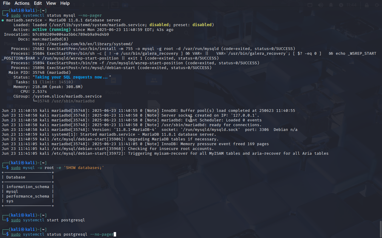This screenshot has height=238, width=382.
Task: Click 'performance_schema' database row
Action: [28, 196]
